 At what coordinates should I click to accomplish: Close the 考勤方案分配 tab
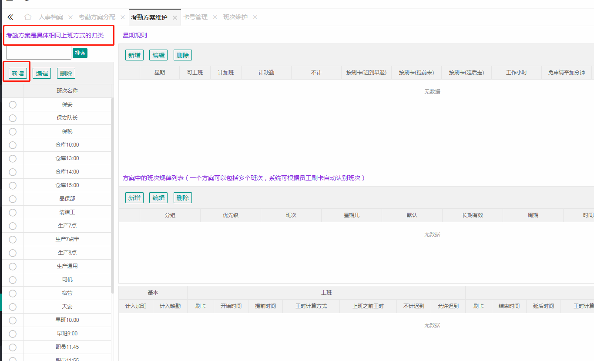(123, 17)
